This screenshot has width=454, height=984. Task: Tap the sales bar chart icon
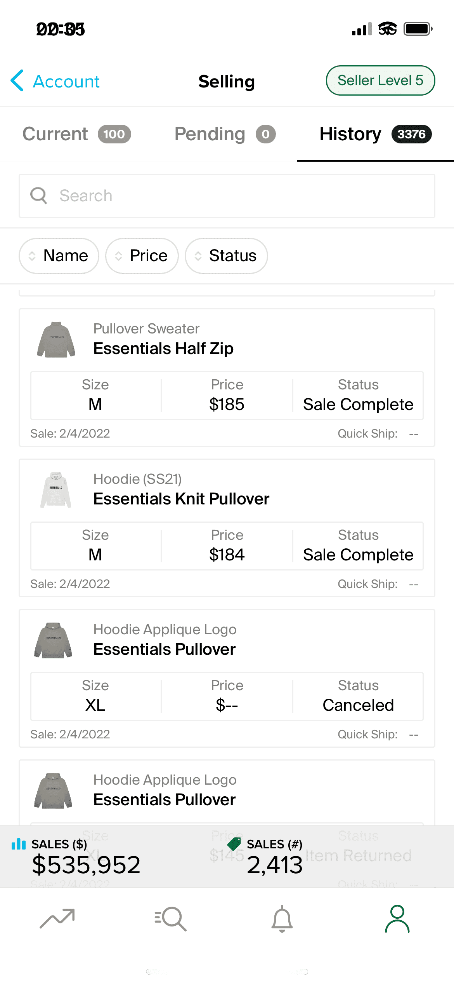pyautogui.click(x=19, y=844)
